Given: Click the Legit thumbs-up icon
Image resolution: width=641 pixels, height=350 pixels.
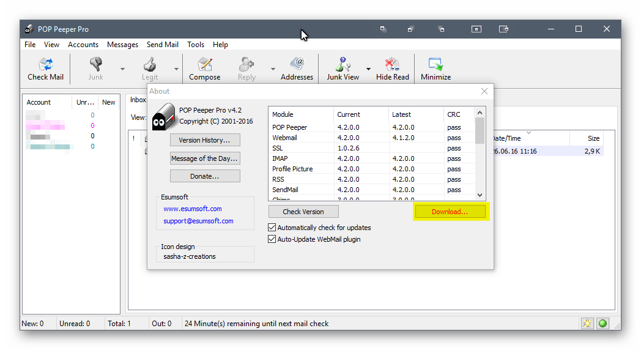Looking at the screenshot, I should pos(150,64).
